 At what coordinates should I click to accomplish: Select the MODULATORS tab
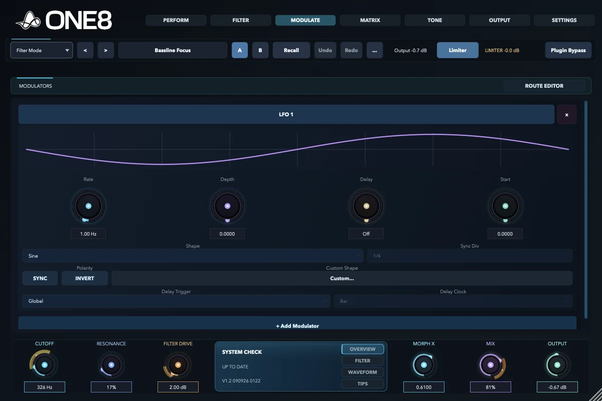pyautogui.click(x=36, y=86)
